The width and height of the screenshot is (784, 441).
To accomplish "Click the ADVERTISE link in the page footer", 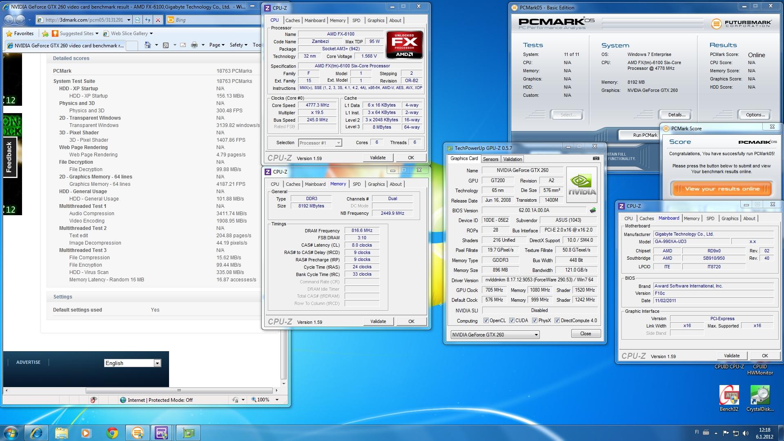I will pos(28,362).
